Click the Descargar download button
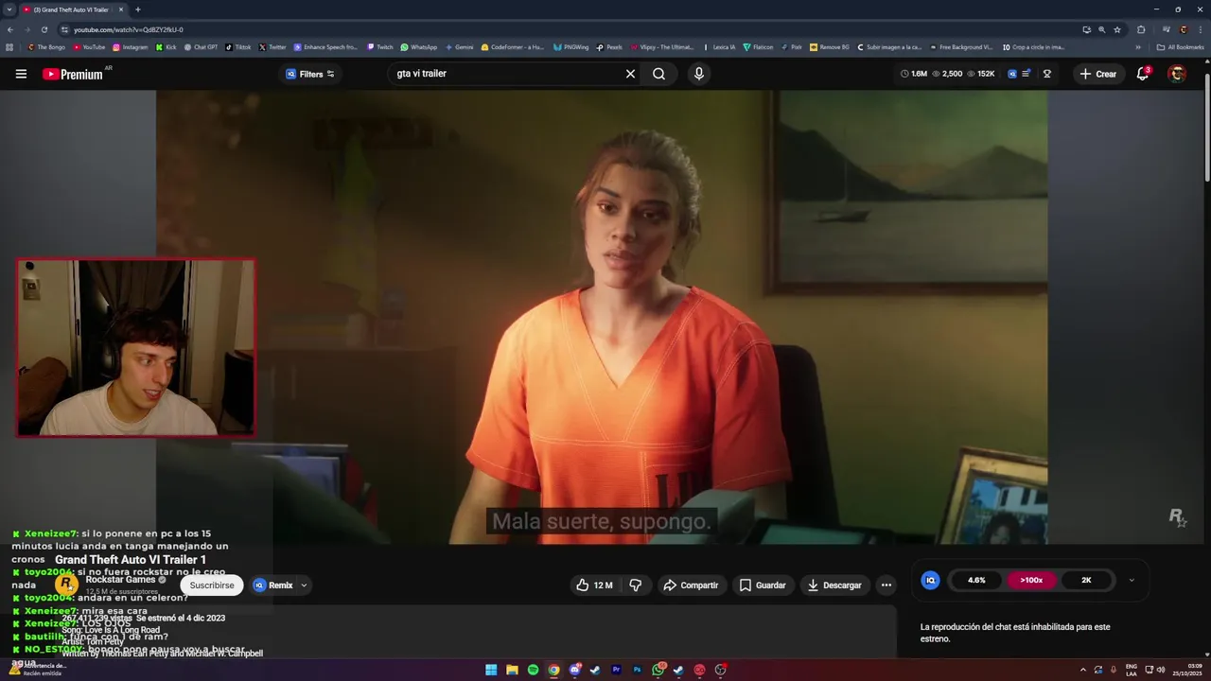 coord(834,585)
